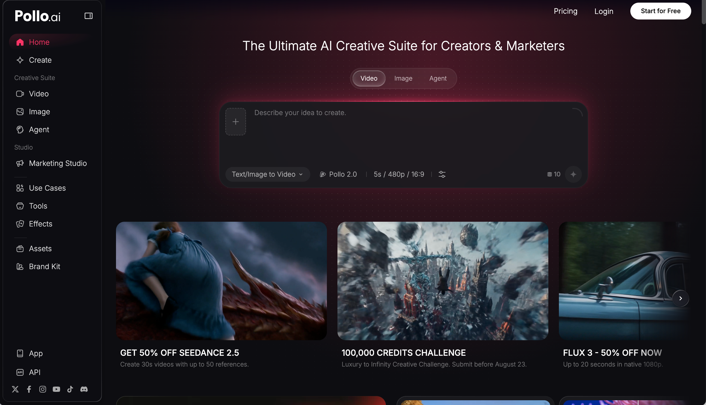
Task: Open the Instagram social link
Action: pyautogui.click(x=43, y=389)
